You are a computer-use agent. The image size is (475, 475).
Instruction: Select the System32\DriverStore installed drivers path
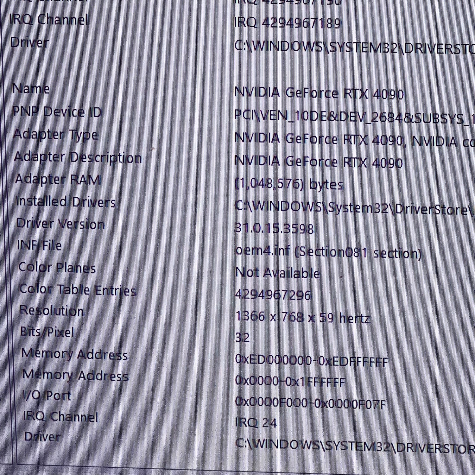tap(355, 208)
